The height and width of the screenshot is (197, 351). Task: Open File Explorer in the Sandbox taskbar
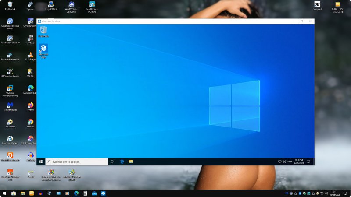(131, 162)
